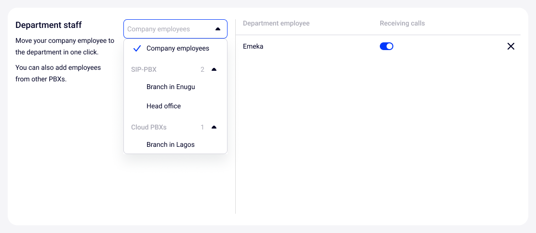Click the Department staff heading
This screenshot has height=233, width=536.
tap(48, 25)
